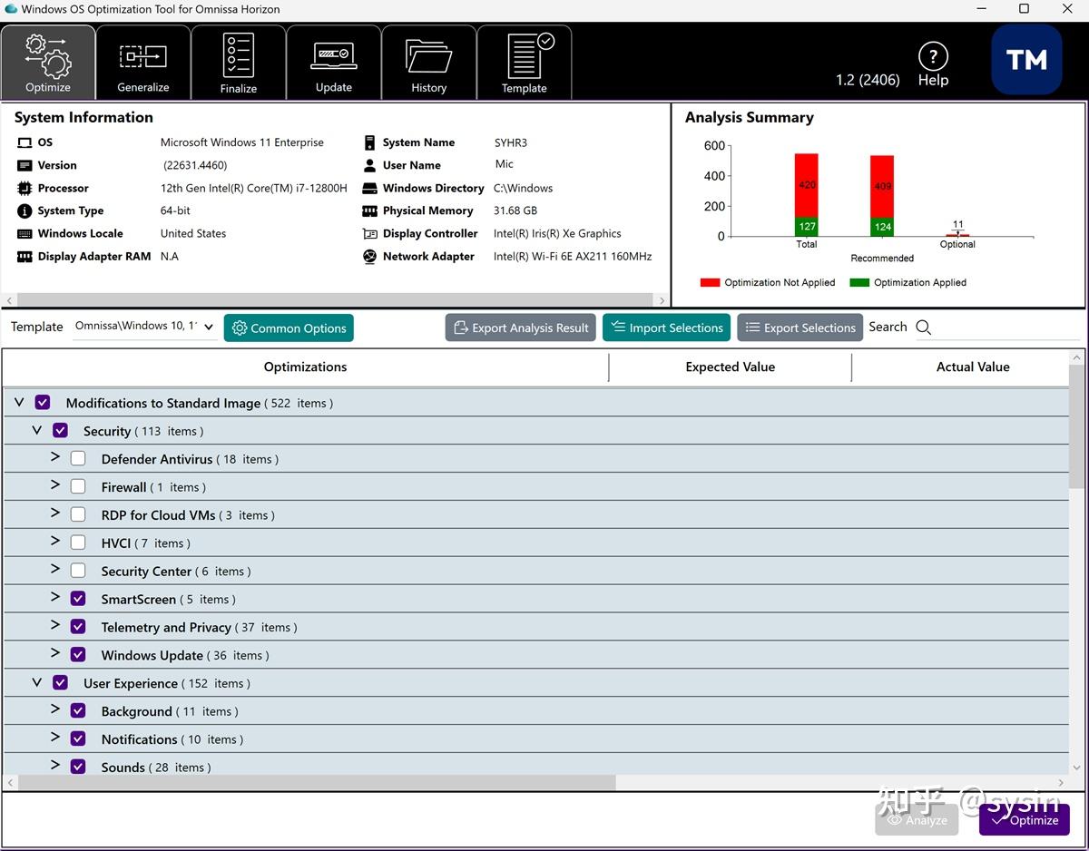Collapse the Security group
Viewport: 1089px width, 851px height.
[37, 429]
